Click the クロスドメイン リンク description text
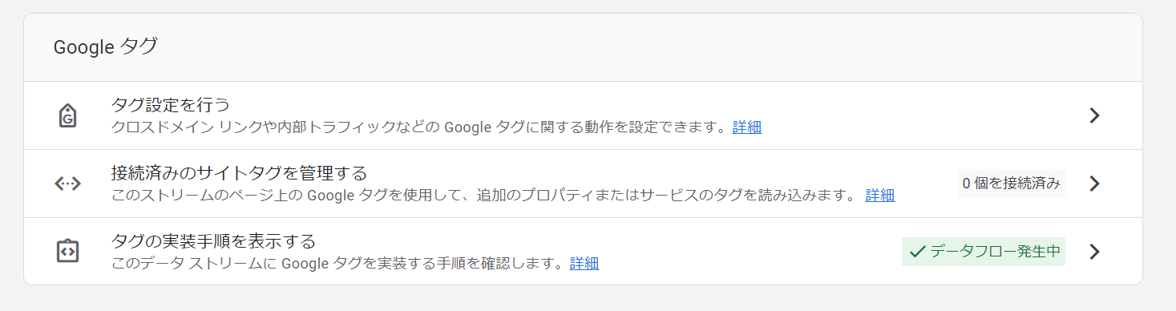This screenshot has width=1176, height=311. click(x=421, y=127)
